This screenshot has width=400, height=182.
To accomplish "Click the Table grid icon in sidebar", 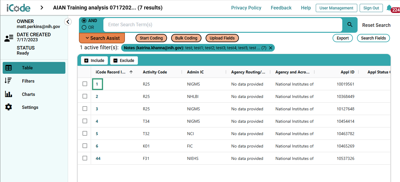I will 9,68.
